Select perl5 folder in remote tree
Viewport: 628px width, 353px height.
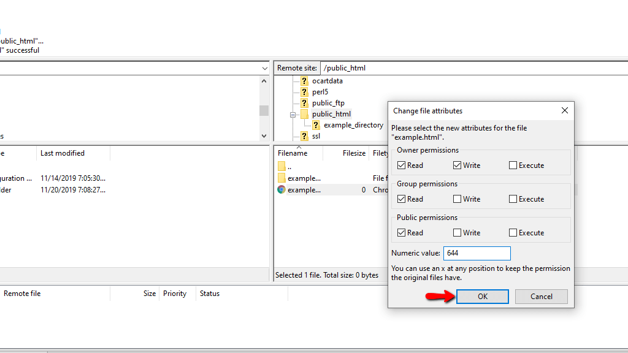pos(320,92)
